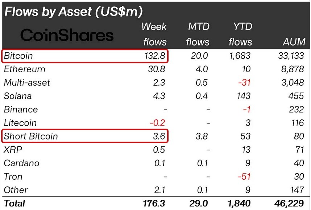311x210 pixels.
Task: Select the Short Bitcoin row label
Action: pyautogui.click(x=31, y=136)
